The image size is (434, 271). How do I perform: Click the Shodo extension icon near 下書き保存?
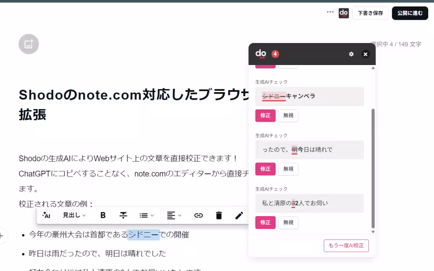(344, 13)
